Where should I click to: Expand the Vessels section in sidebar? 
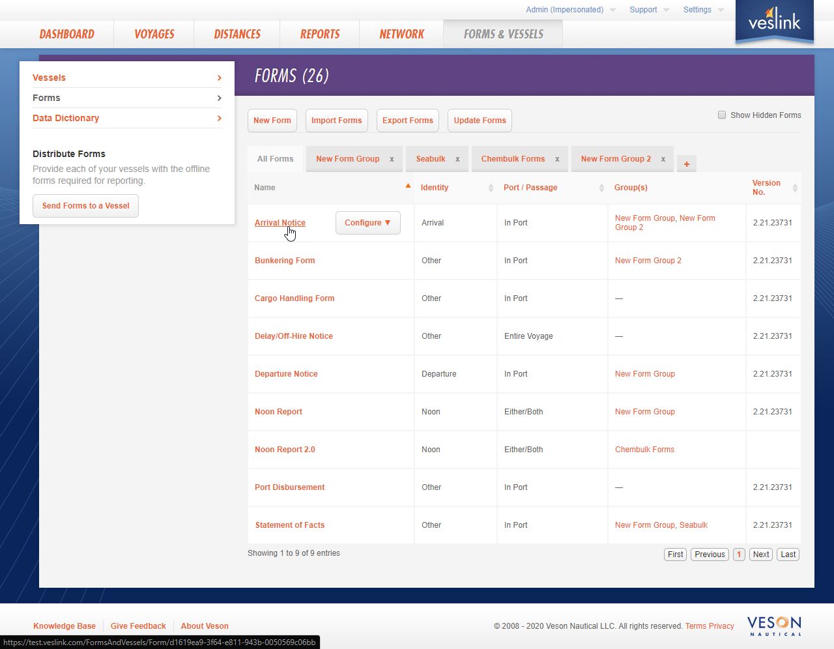tap(127, 78)
